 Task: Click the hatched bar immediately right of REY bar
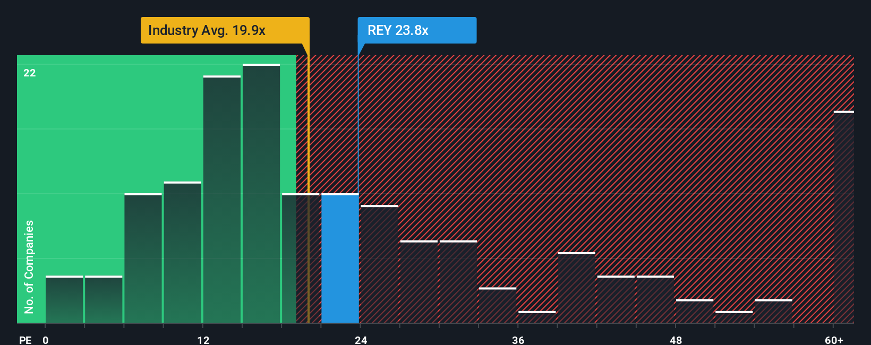pos(379,264)
